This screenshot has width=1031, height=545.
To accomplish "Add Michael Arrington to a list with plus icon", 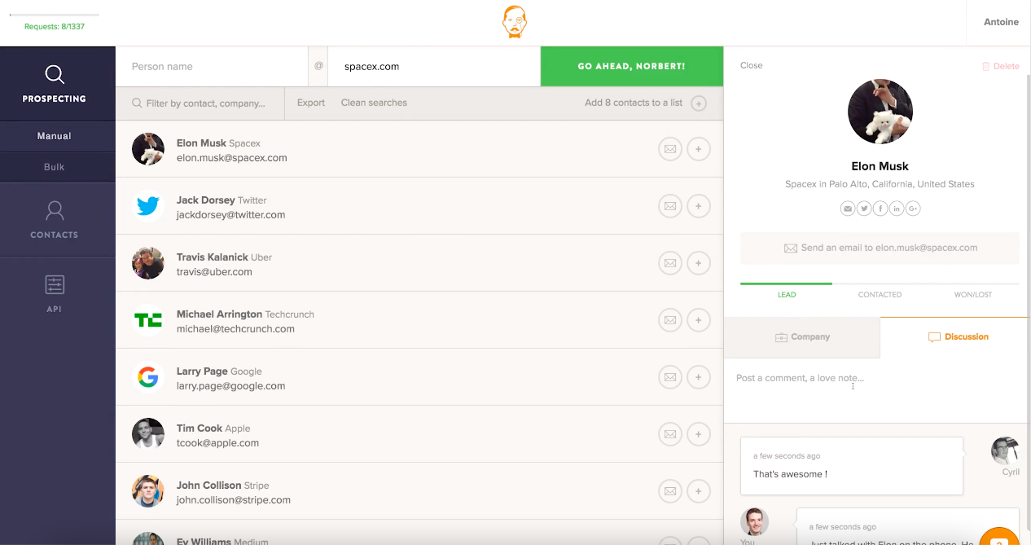I will tap(699, 321).
